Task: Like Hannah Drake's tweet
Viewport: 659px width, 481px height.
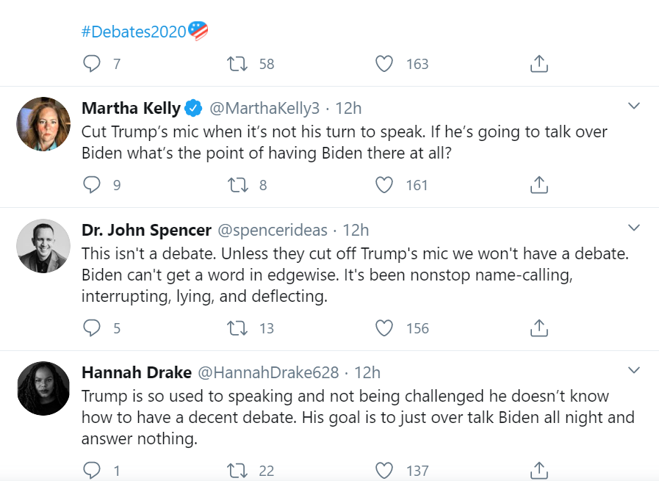Action: click(x=384, y=470)
